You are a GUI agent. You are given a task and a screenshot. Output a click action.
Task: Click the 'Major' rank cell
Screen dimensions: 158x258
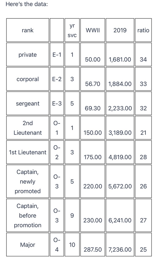click(x=28, y=244)
